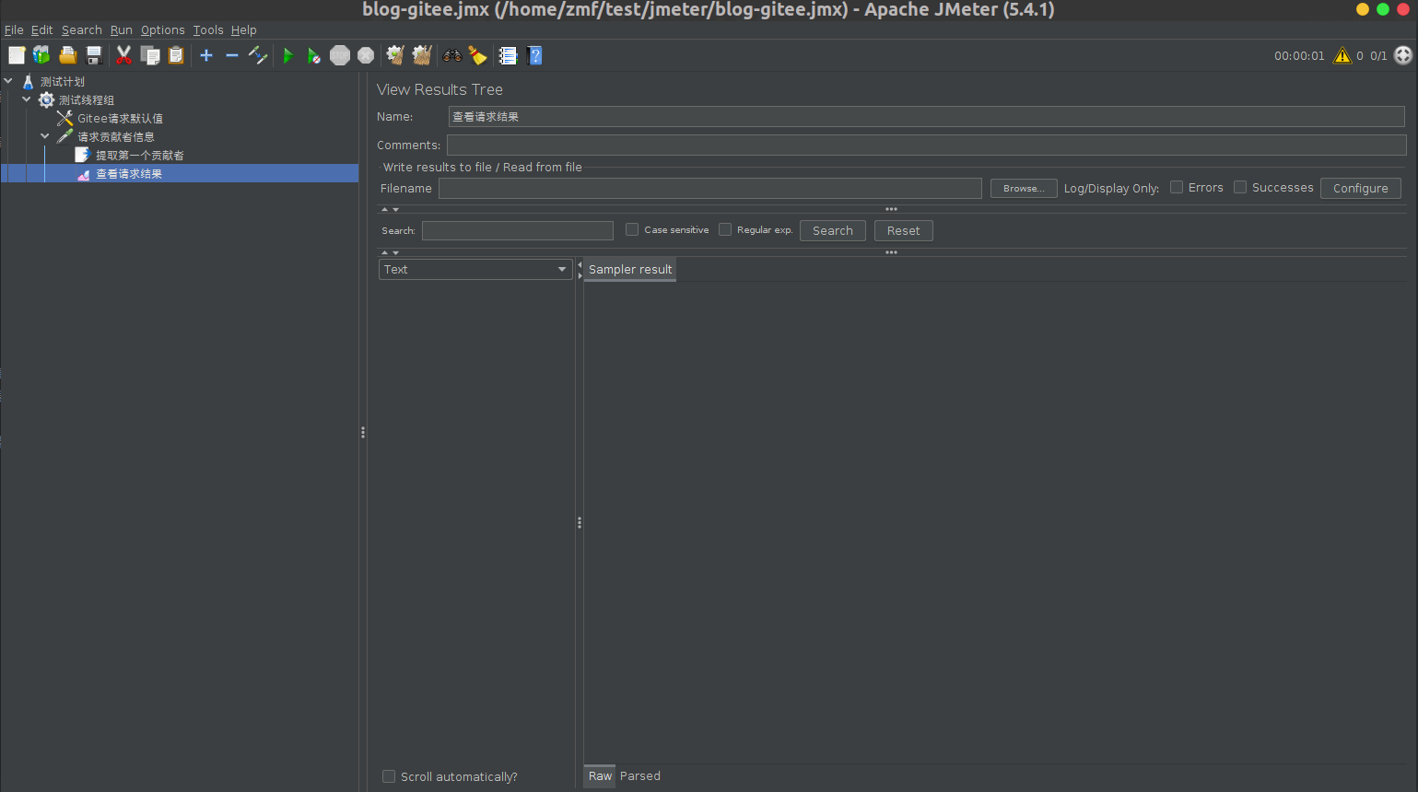1418x792 pixels.
Task: Shutdown test threads with grey X icon
Action: coord(366,55)
